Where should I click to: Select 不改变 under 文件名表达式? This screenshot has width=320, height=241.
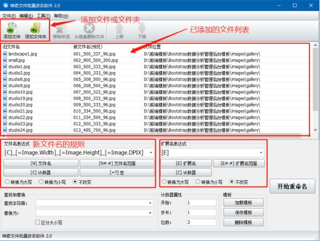pos(75,182)
